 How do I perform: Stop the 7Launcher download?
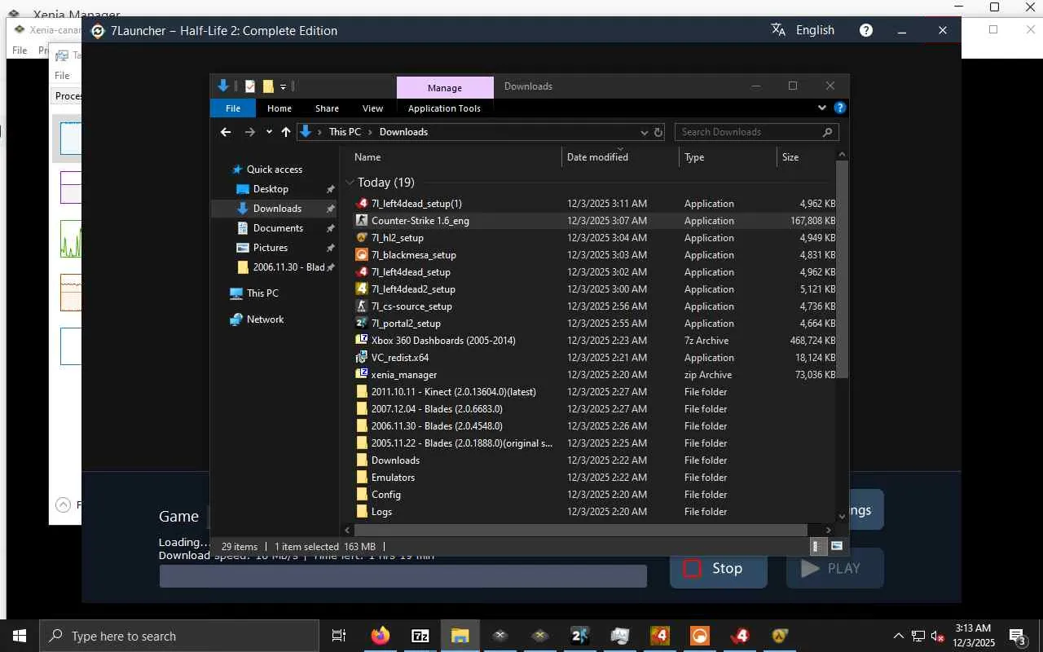point(719,568)
